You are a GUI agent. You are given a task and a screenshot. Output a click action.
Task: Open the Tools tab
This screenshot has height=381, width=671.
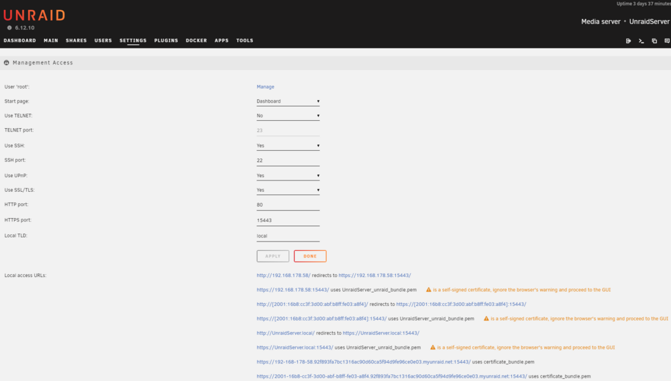coord(245,41)
